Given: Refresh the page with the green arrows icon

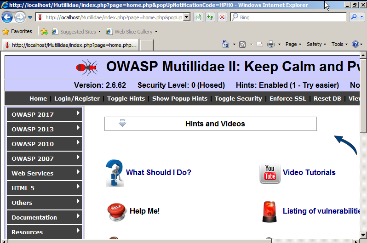Looking at the screenshot, I should coord(210,17).
